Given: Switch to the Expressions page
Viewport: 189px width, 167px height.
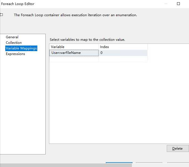Looking at the screenshot, I should (15, 54).
